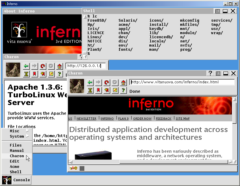The image size is (240, 186).
Task: Expand the System submenu
Action: pyautogui.click(x=17, y=136)
